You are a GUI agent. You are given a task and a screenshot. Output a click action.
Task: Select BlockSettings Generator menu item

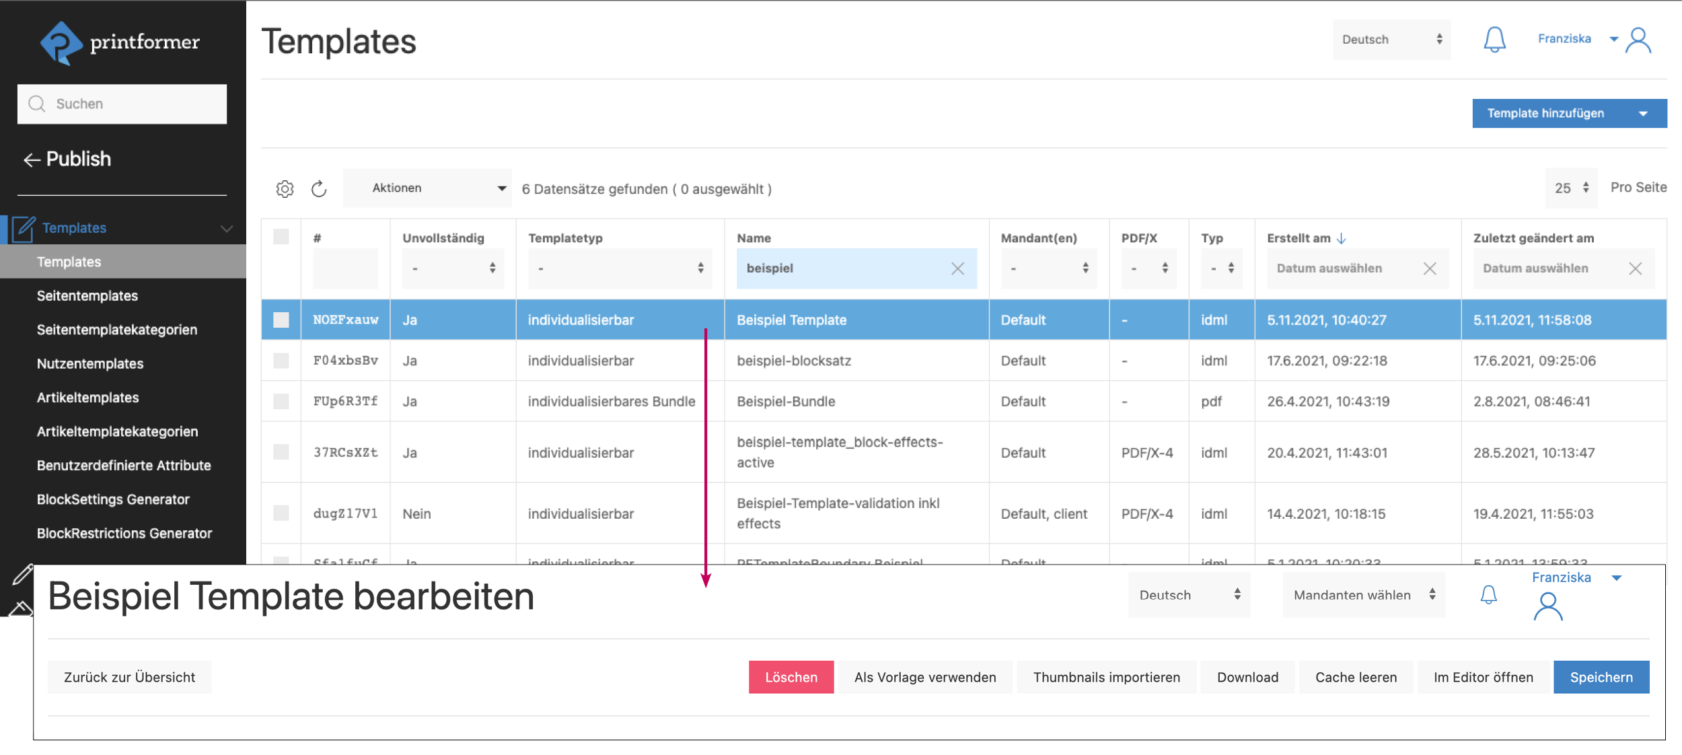(113, 499)
